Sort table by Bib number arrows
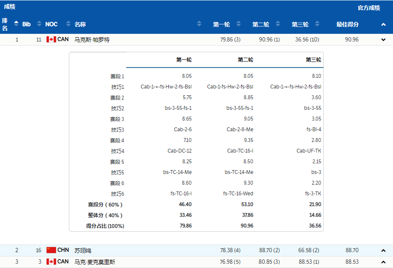 tap(39, 24)
